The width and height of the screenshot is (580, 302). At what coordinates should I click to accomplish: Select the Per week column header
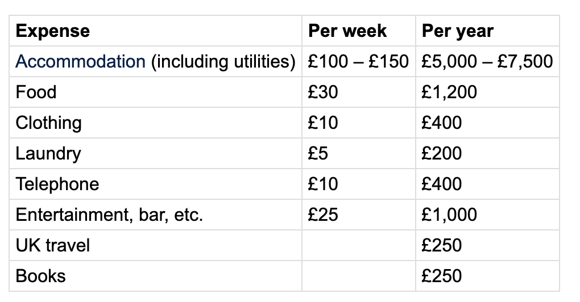347,31
